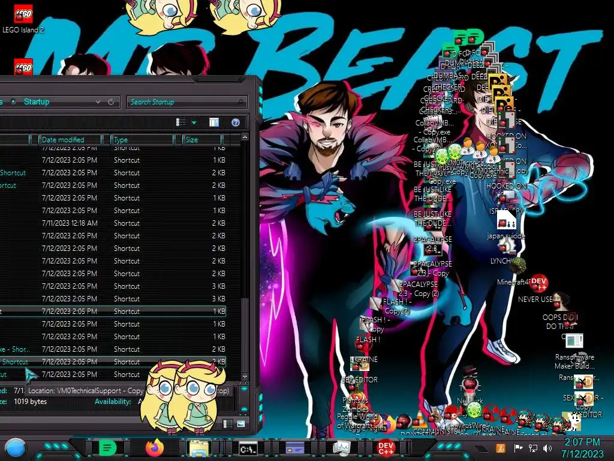The image size is (614, 461).
Task: Open FLASH ! - Copy (2) icon
Action: (396, 306)
